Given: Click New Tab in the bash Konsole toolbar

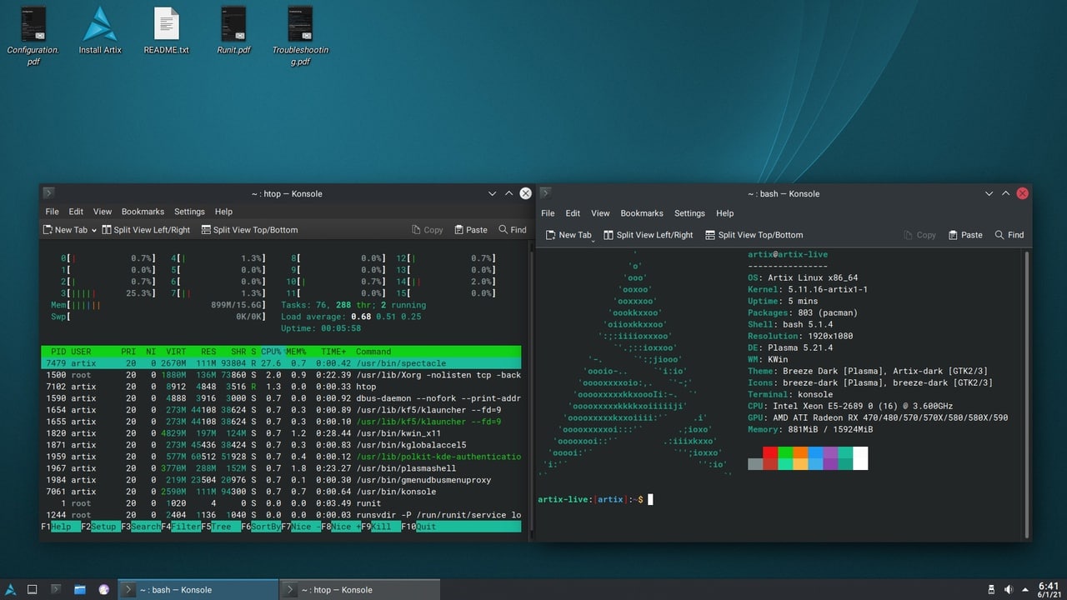Looking at the screenshot, I should click(x=569, y=235).
